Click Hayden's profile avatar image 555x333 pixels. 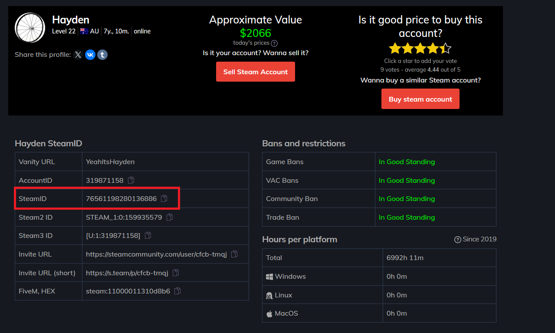30,27
